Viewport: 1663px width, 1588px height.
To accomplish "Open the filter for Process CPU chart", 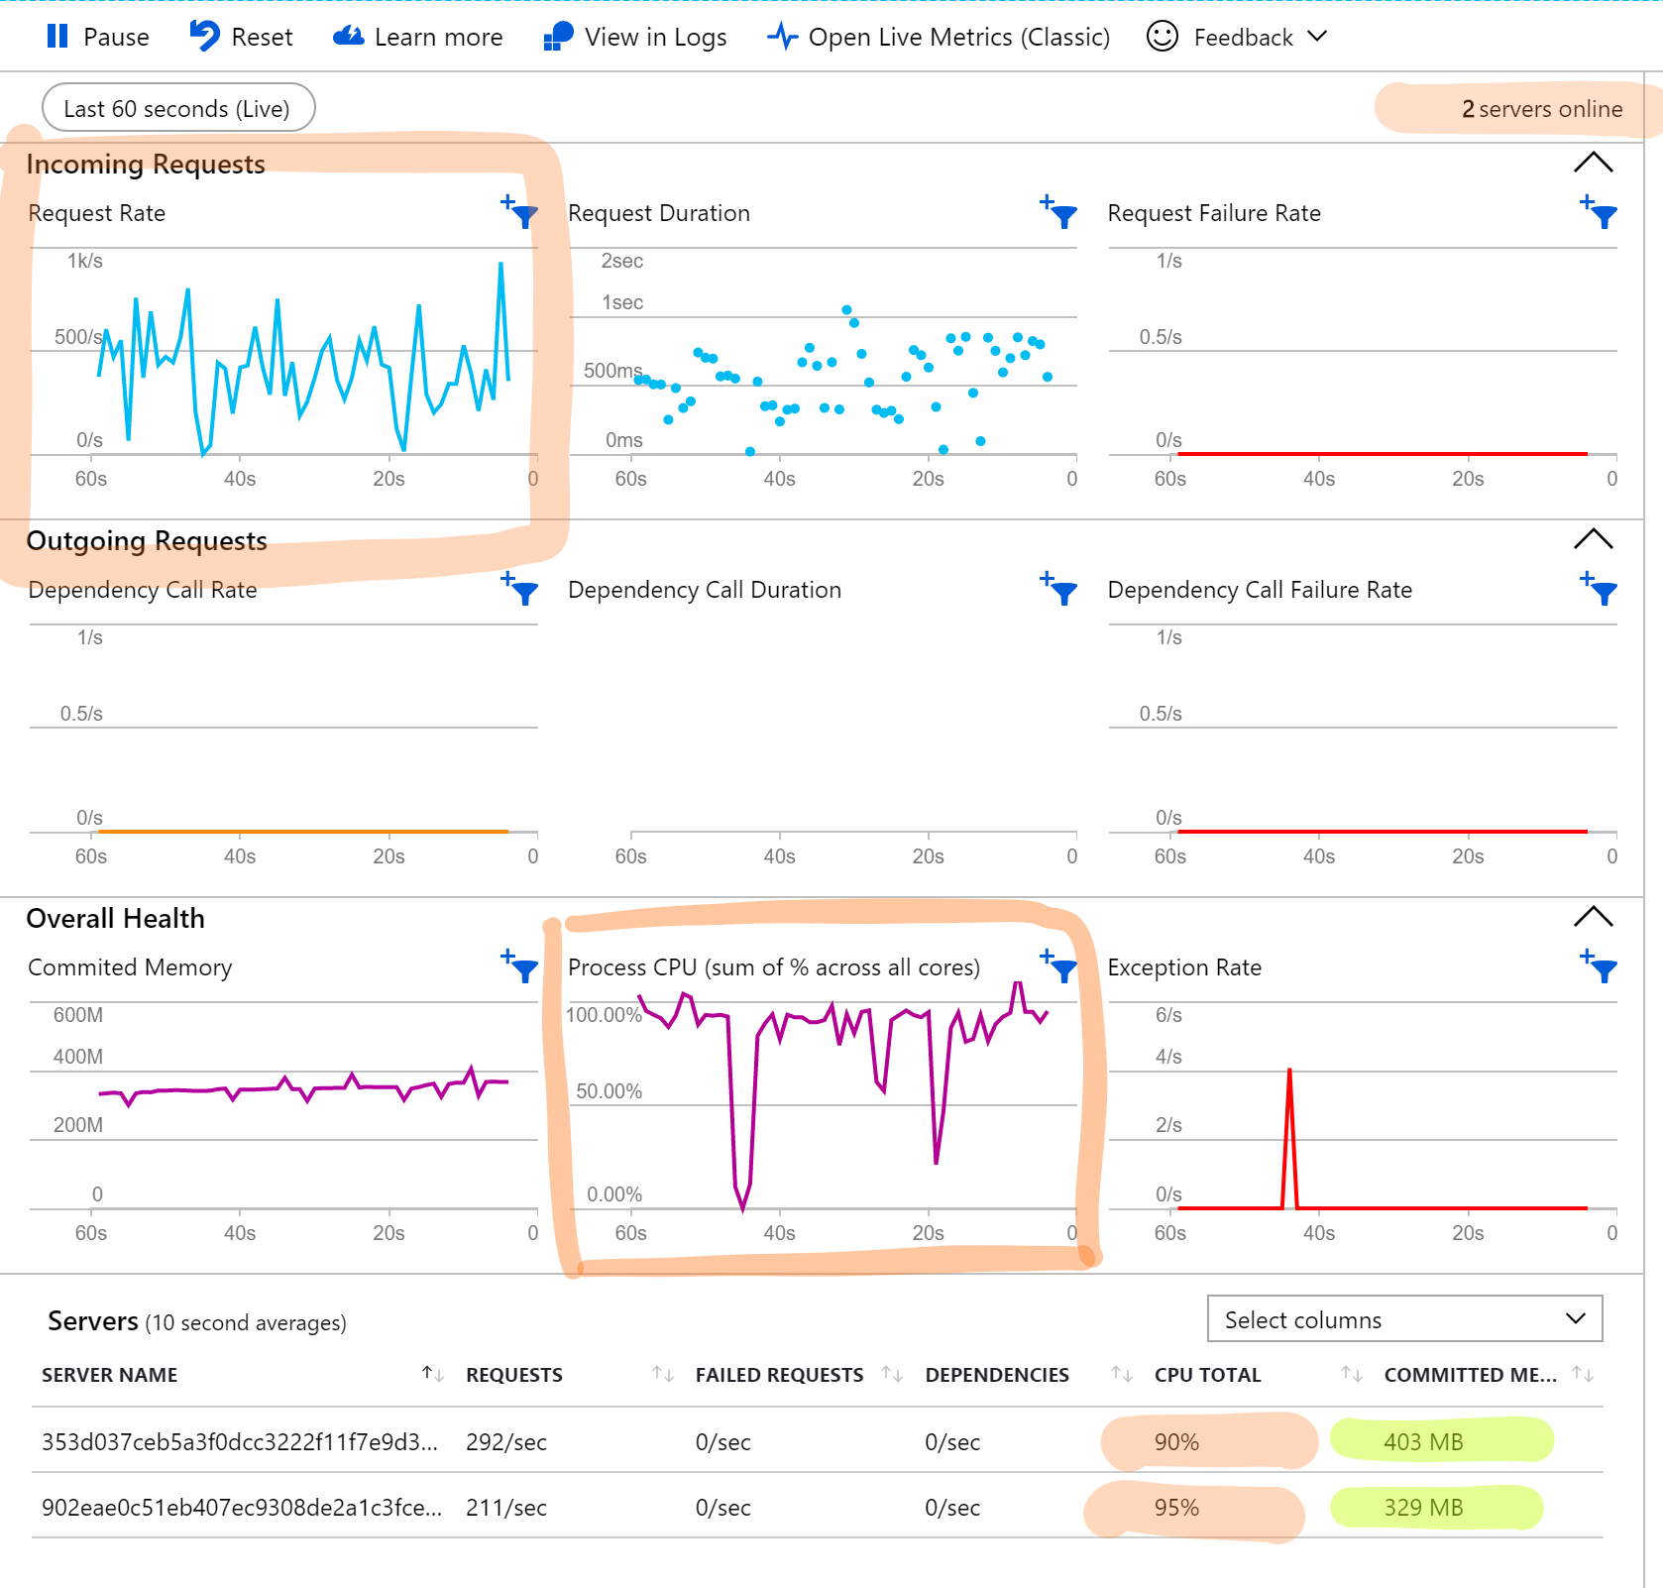I will pos(1061,968).
